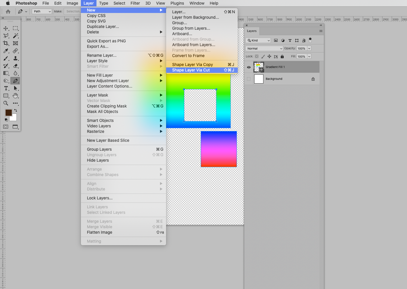Select the Eyedropper tool
The width and height of the screenshot is (407, 289).
tap(6, 51)
